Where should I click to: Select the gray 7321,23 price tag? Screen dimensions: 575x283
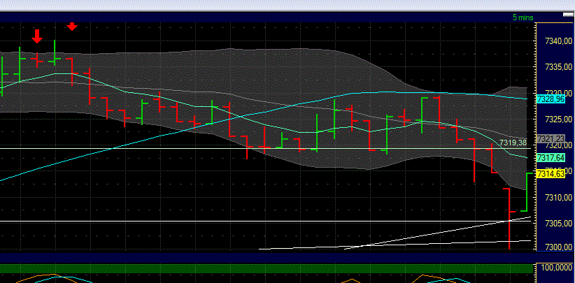(551, 139)
